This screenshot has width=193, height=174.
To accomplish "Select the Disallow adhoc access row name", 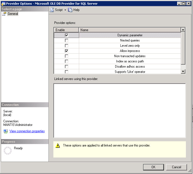I will tap(130, 67).
